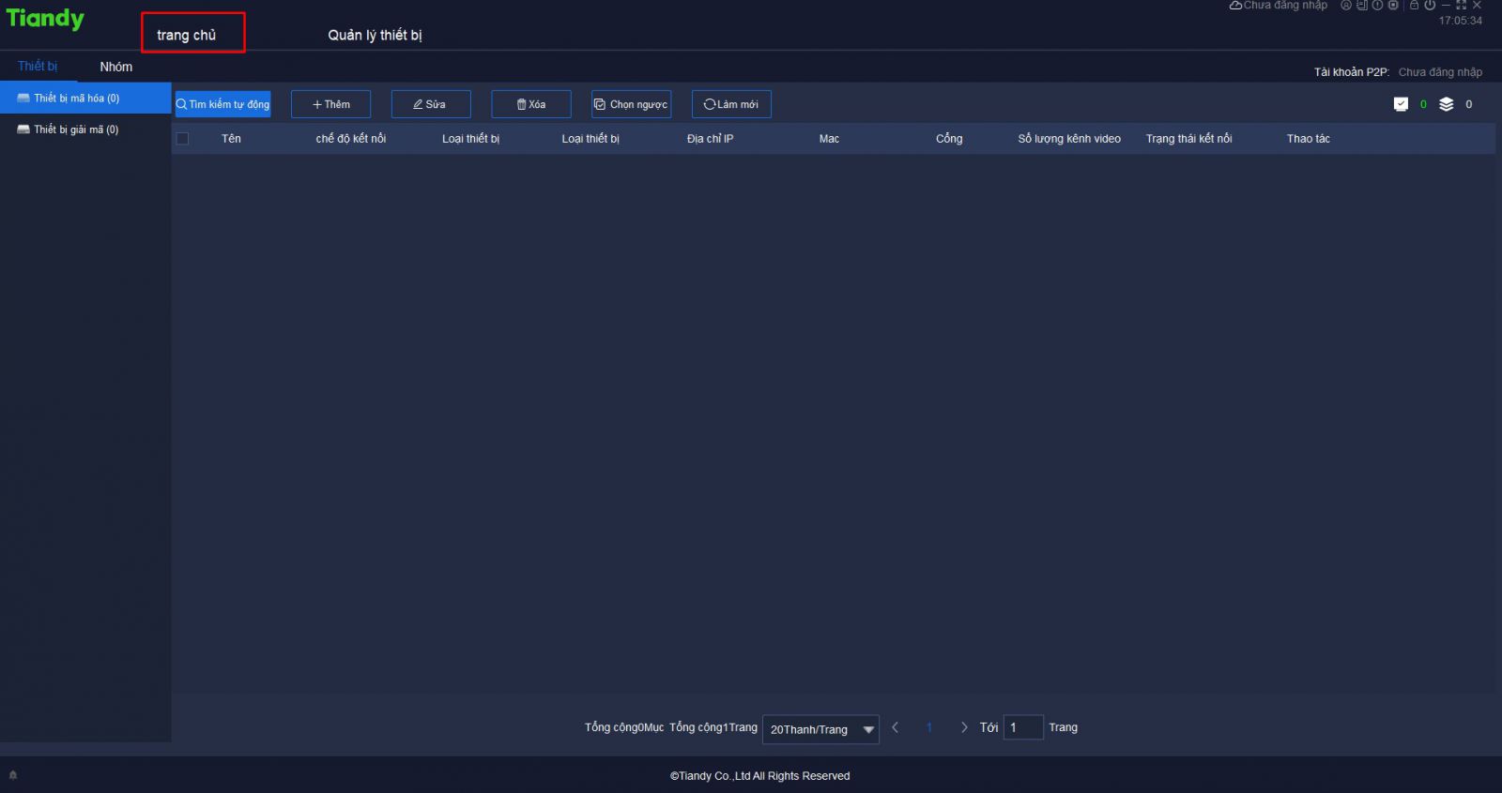This screenshot has width=1502, height=793.
Task: Click the cloud login icon
Action: pos(1235,6)
